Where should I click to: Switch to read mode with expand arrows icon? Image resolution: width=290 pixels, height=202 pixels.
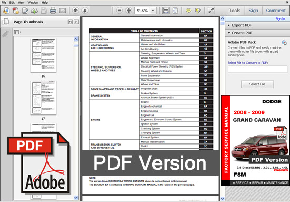(x=211, y=11)
